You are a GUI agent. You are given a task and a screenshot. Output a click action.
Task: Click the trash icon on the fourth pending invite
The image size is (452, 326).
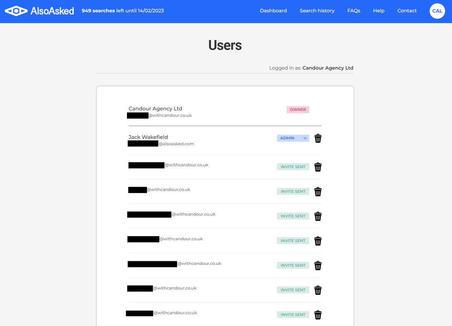point(318,241)
